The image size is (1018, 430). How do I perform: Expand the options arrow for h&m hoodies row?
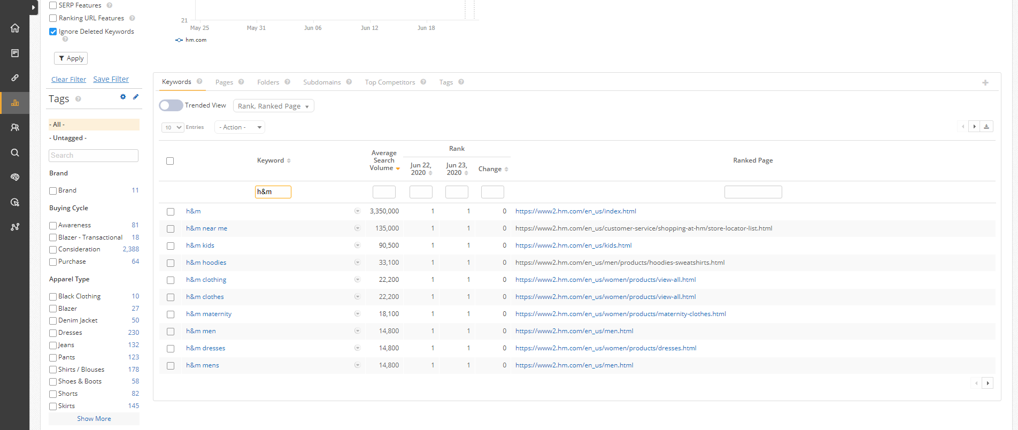357,263
